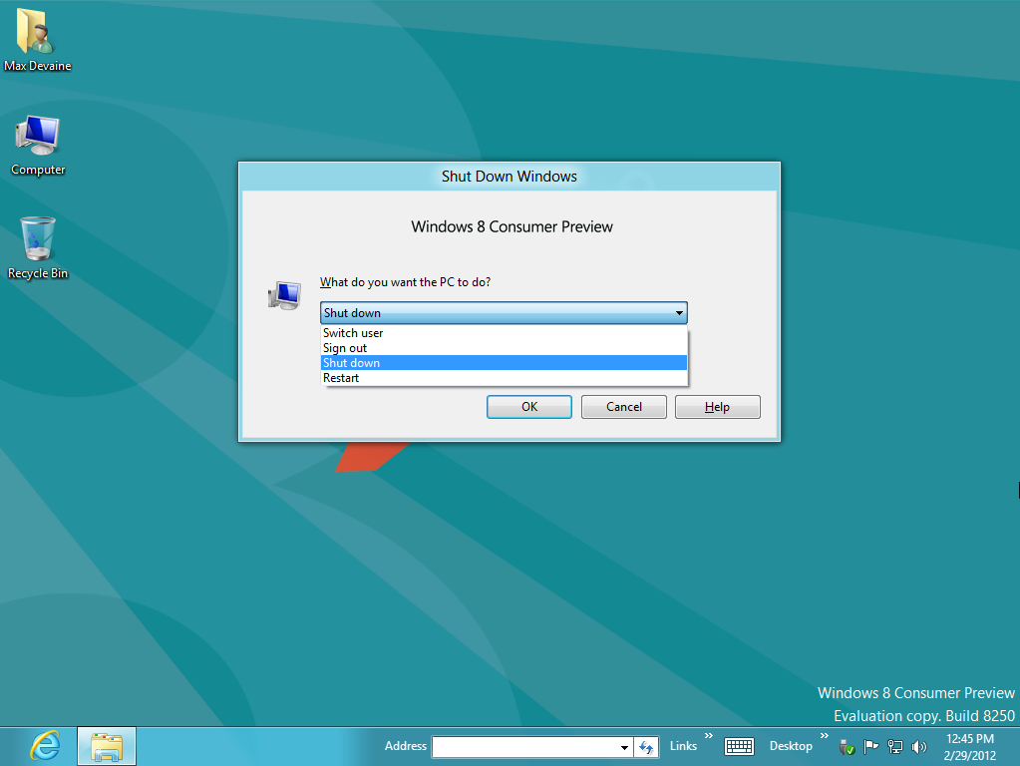Image resolution: width=1020 pixels, height=766 pixels.
Task: Expand the Links toolbar chevron
Action: [x=708, y=735]
